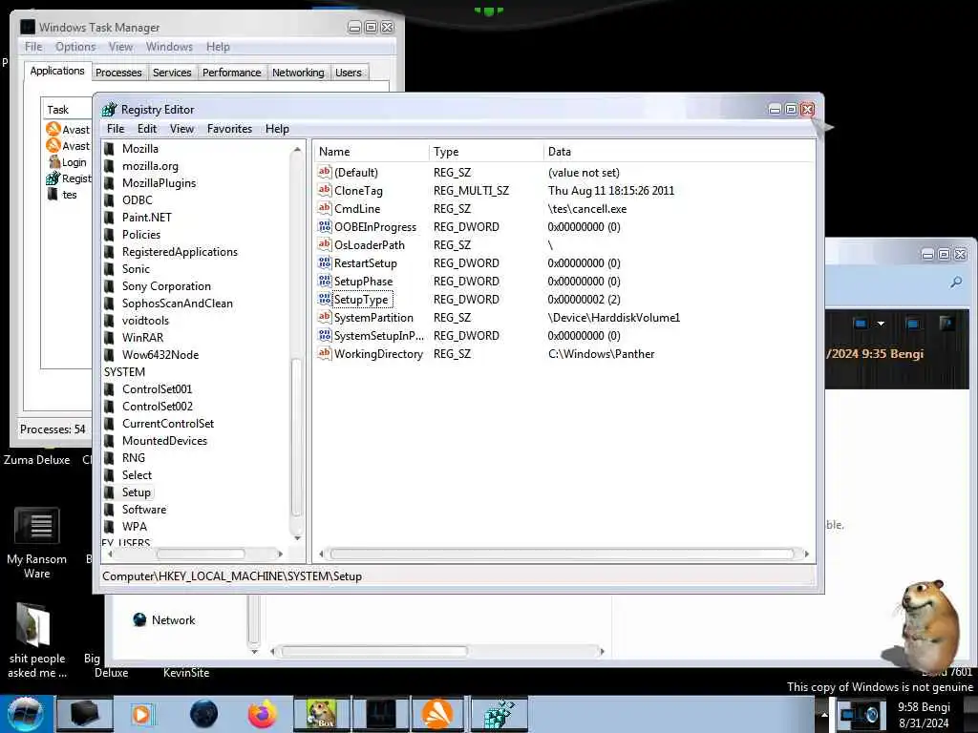Open the My Ransom Ware desktop icon
Screen dimensions: 978x733
pos(37,542)
